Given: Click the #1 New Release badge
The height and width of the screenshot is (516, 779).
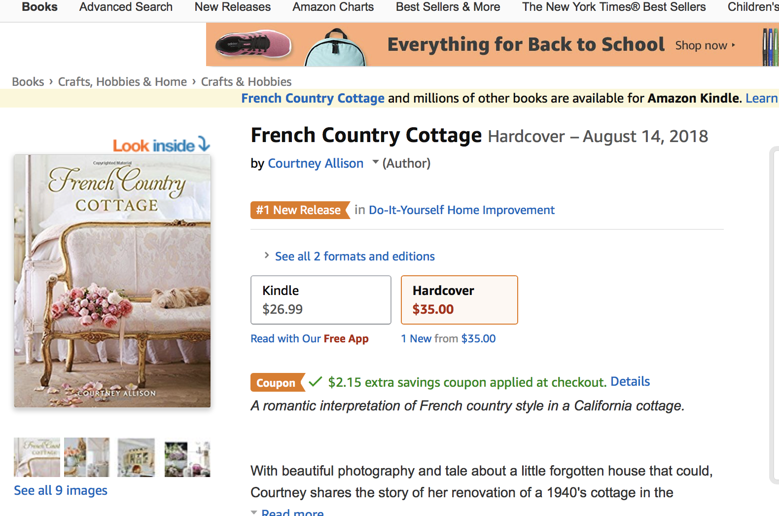Looking at the screenshot, I should 299,210.
